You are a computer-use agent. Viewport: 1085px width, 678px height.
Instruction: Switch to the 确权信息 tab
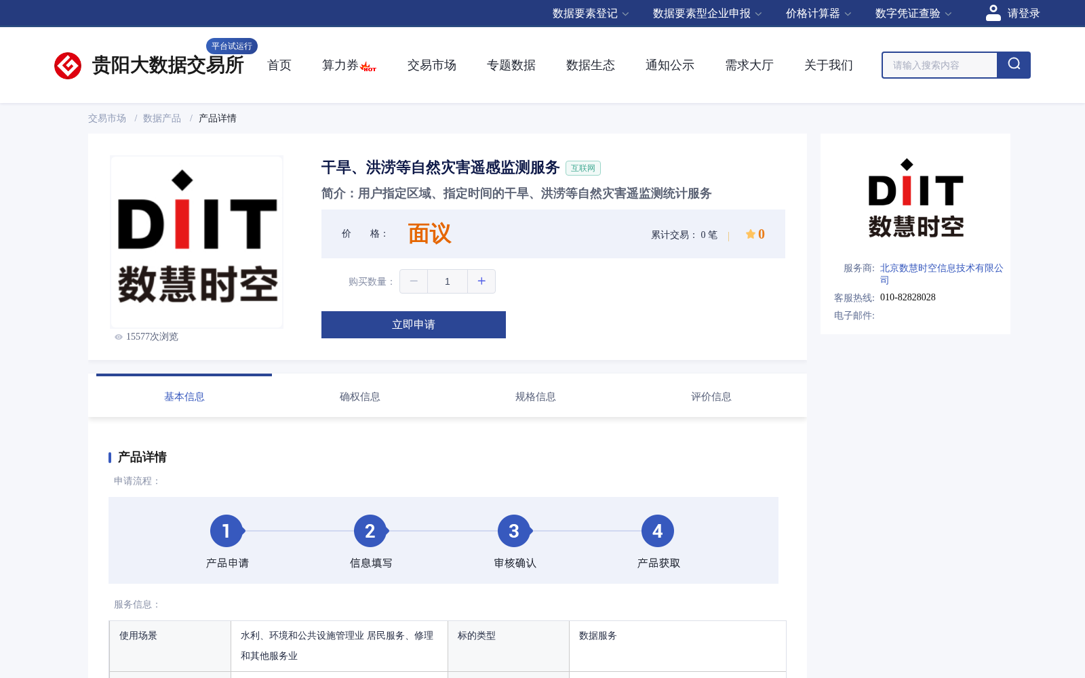(360, 397)
